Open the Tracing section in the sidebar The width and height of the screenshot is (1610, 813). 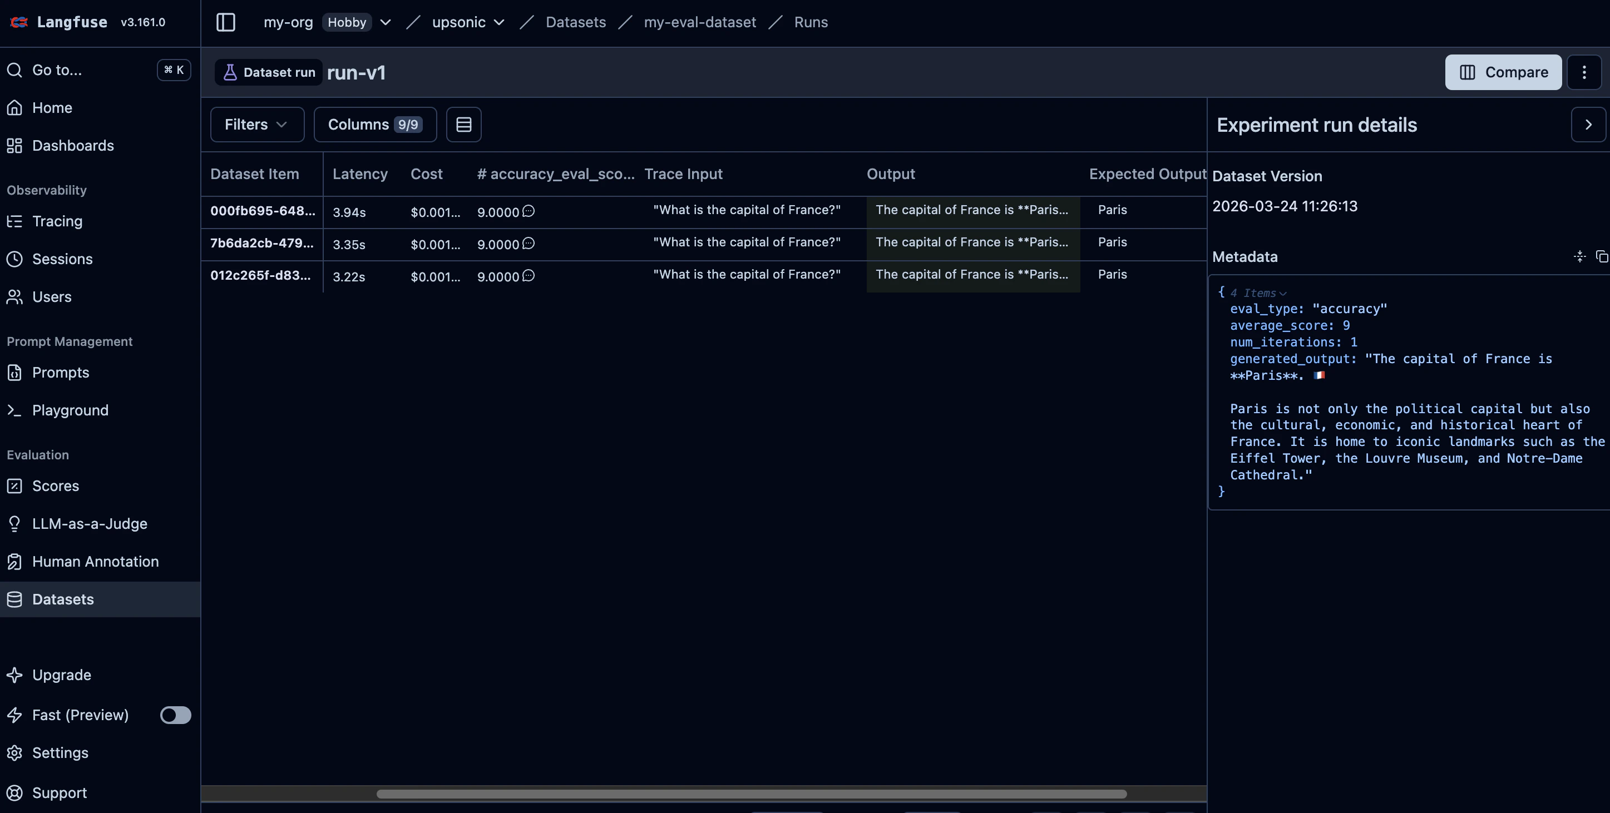(x=57, y=221)
